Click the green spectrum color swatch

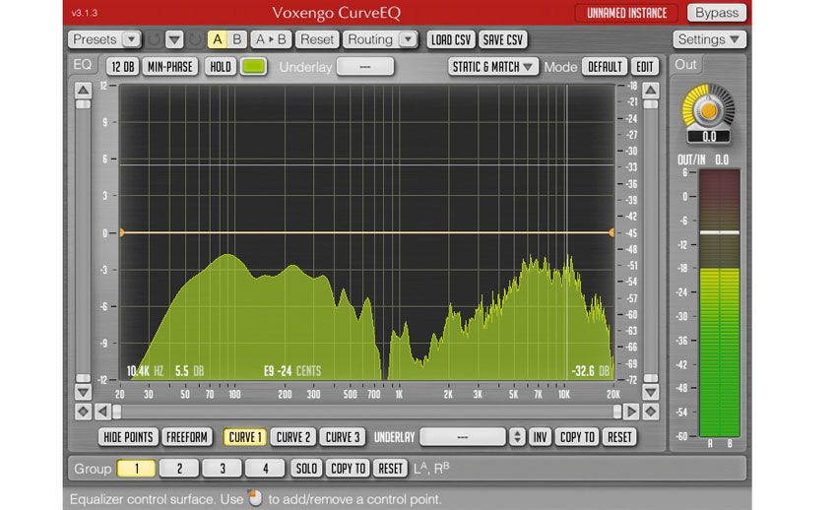click(x=253, y=67)
